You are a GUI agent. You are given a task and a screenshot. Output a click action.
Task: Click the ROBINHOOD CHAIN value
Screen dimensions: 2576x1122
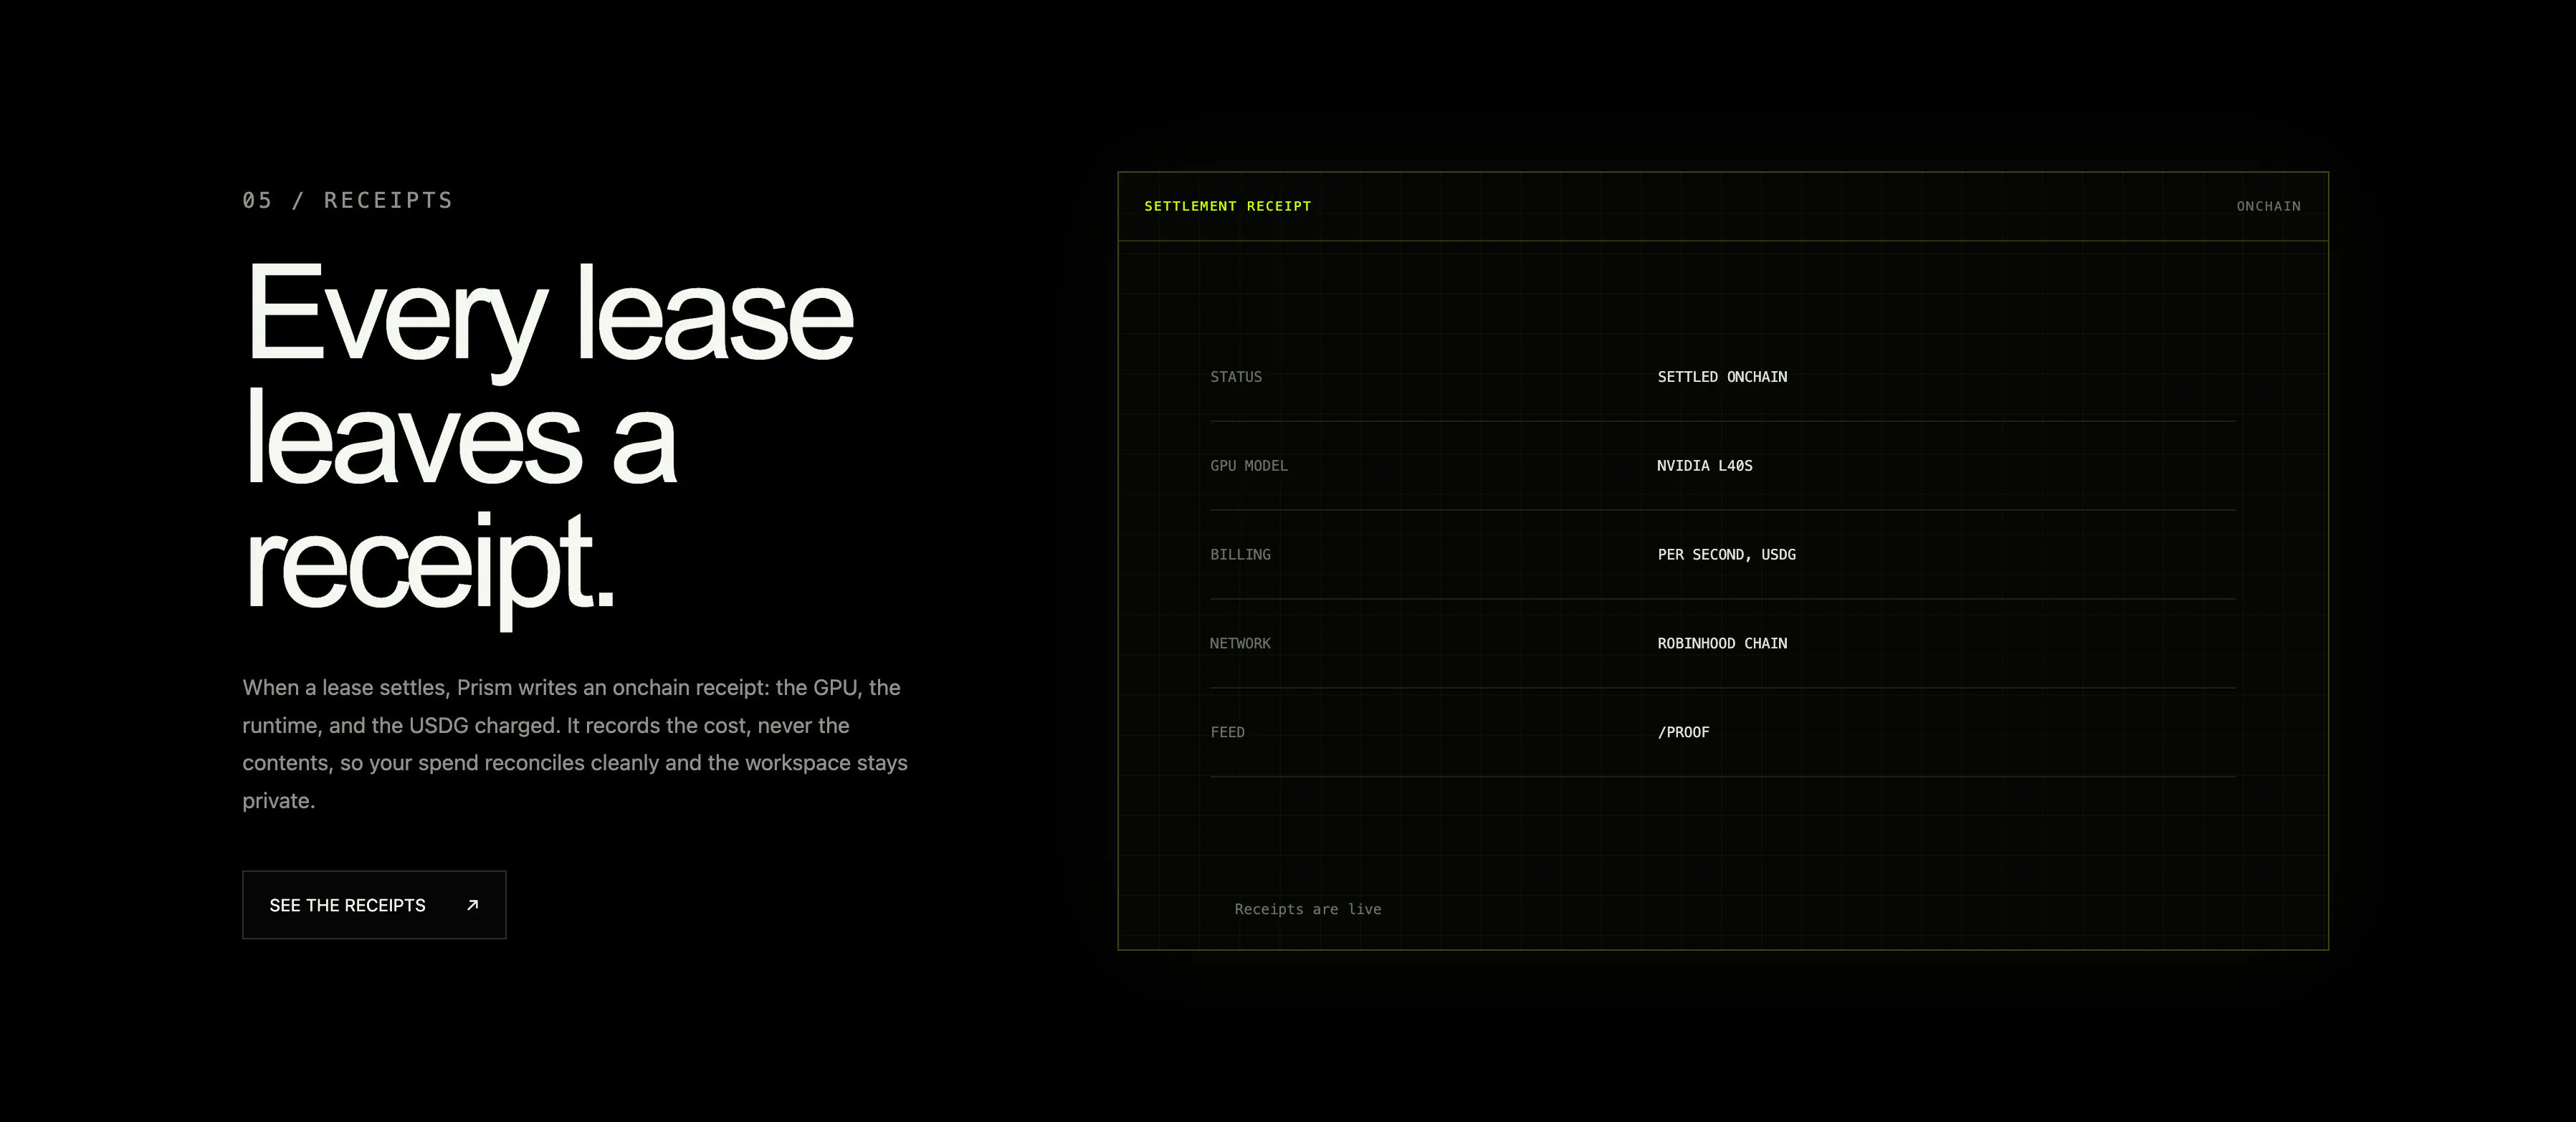pos(1722,644)
